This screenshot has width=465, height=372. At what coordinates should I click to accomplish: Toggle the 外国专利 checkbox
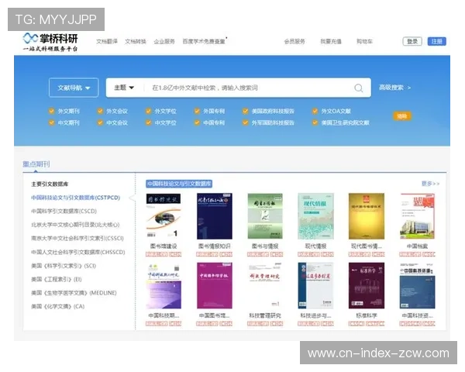[197, 111]
